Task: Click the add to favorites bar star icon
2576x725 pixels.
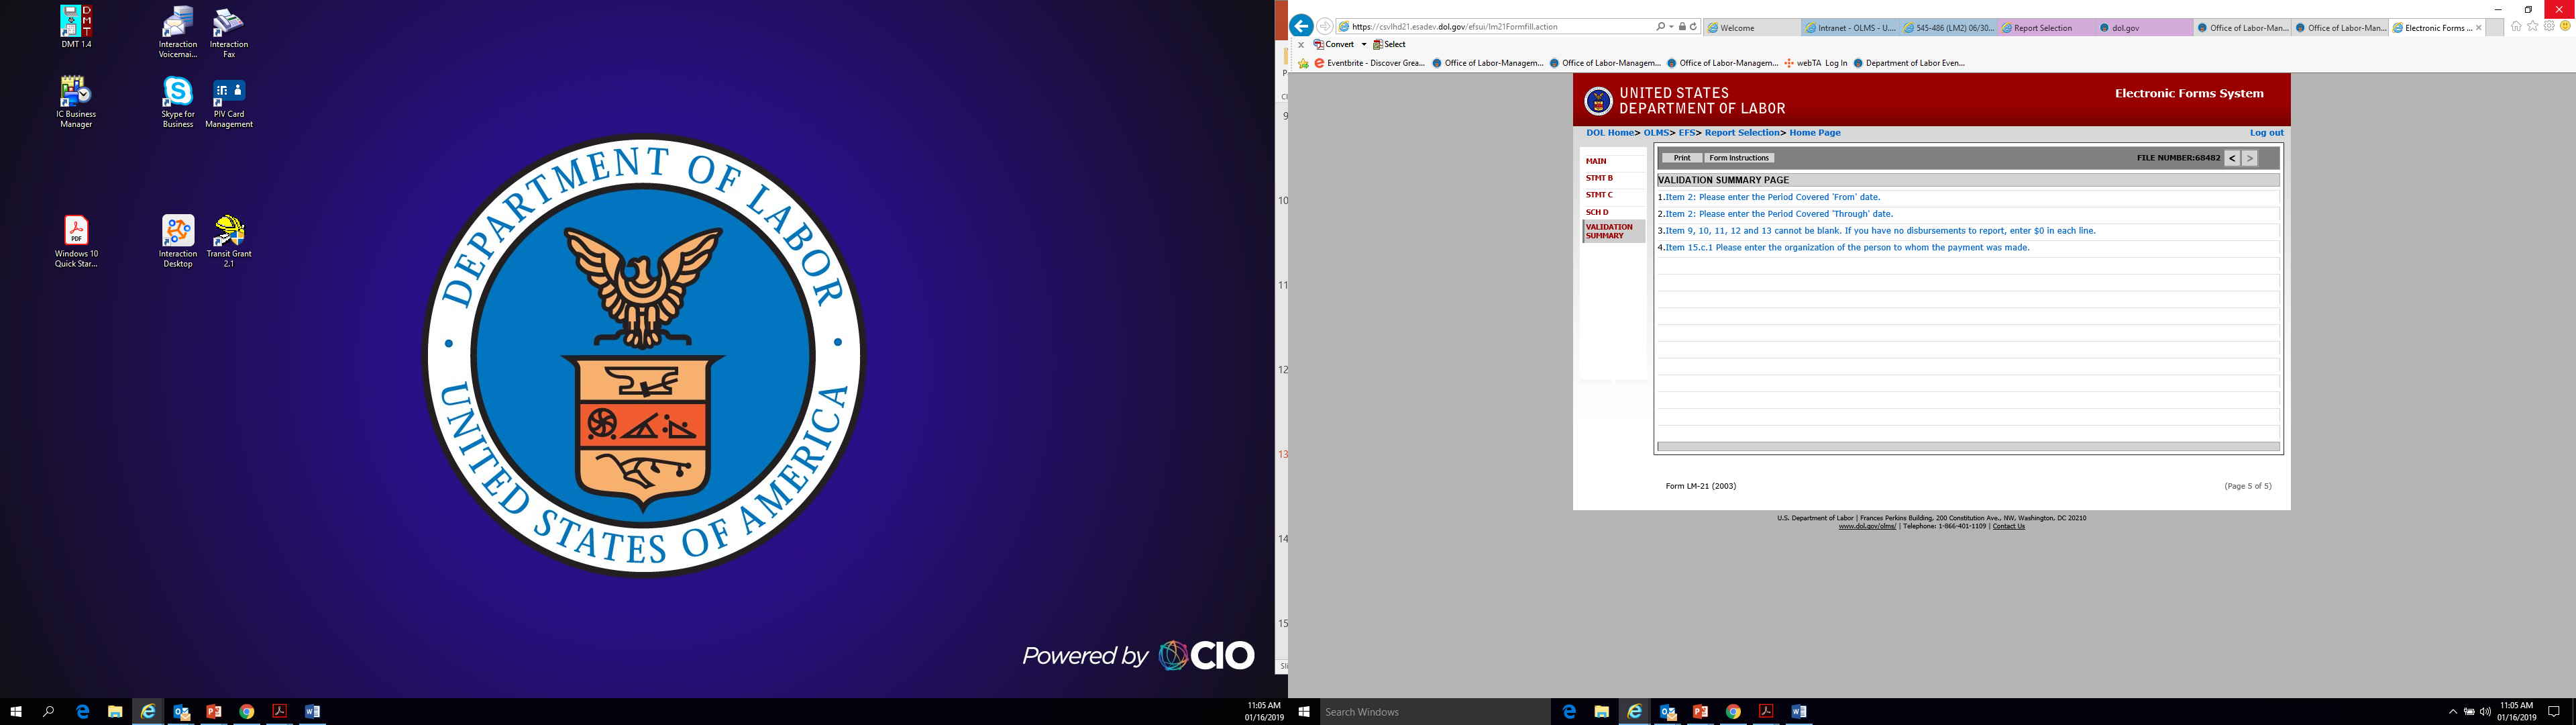Action: click(x=1303, y=63)
